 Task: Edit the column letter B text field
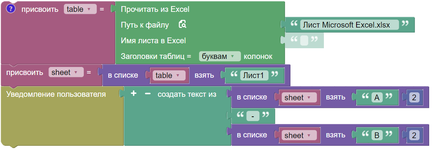pyautogui.click(x=377, y=135)
